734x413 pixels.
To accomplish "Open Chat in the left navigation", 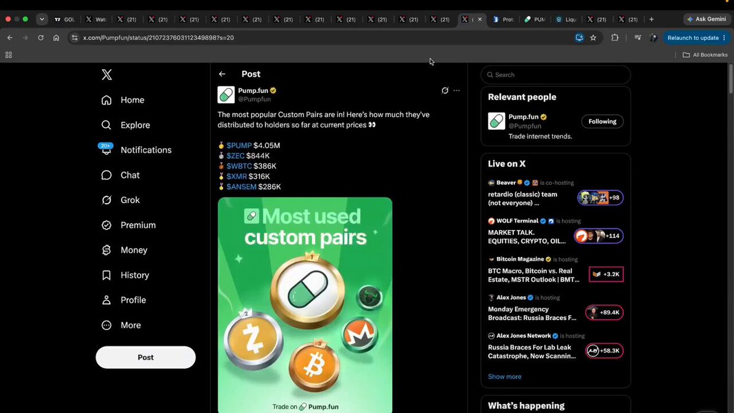I will click(x=120, y=175).
